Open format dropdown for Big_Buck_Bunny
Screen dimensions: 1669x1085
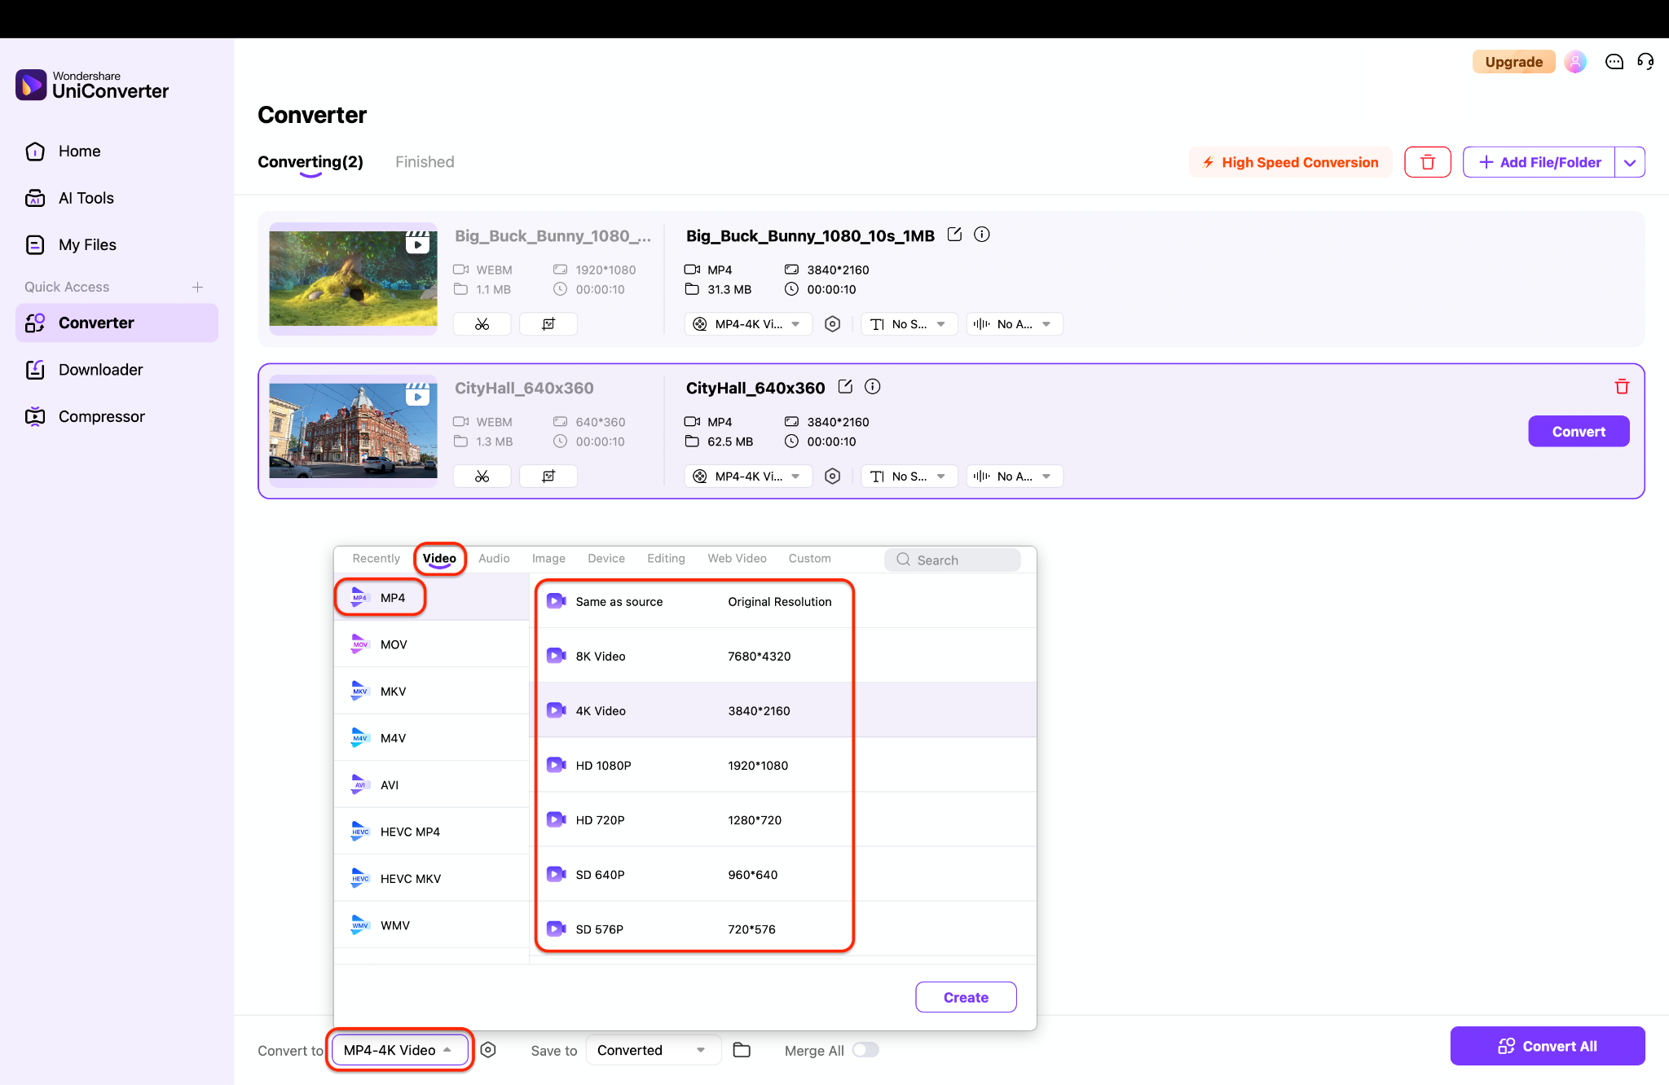[748, 324]
